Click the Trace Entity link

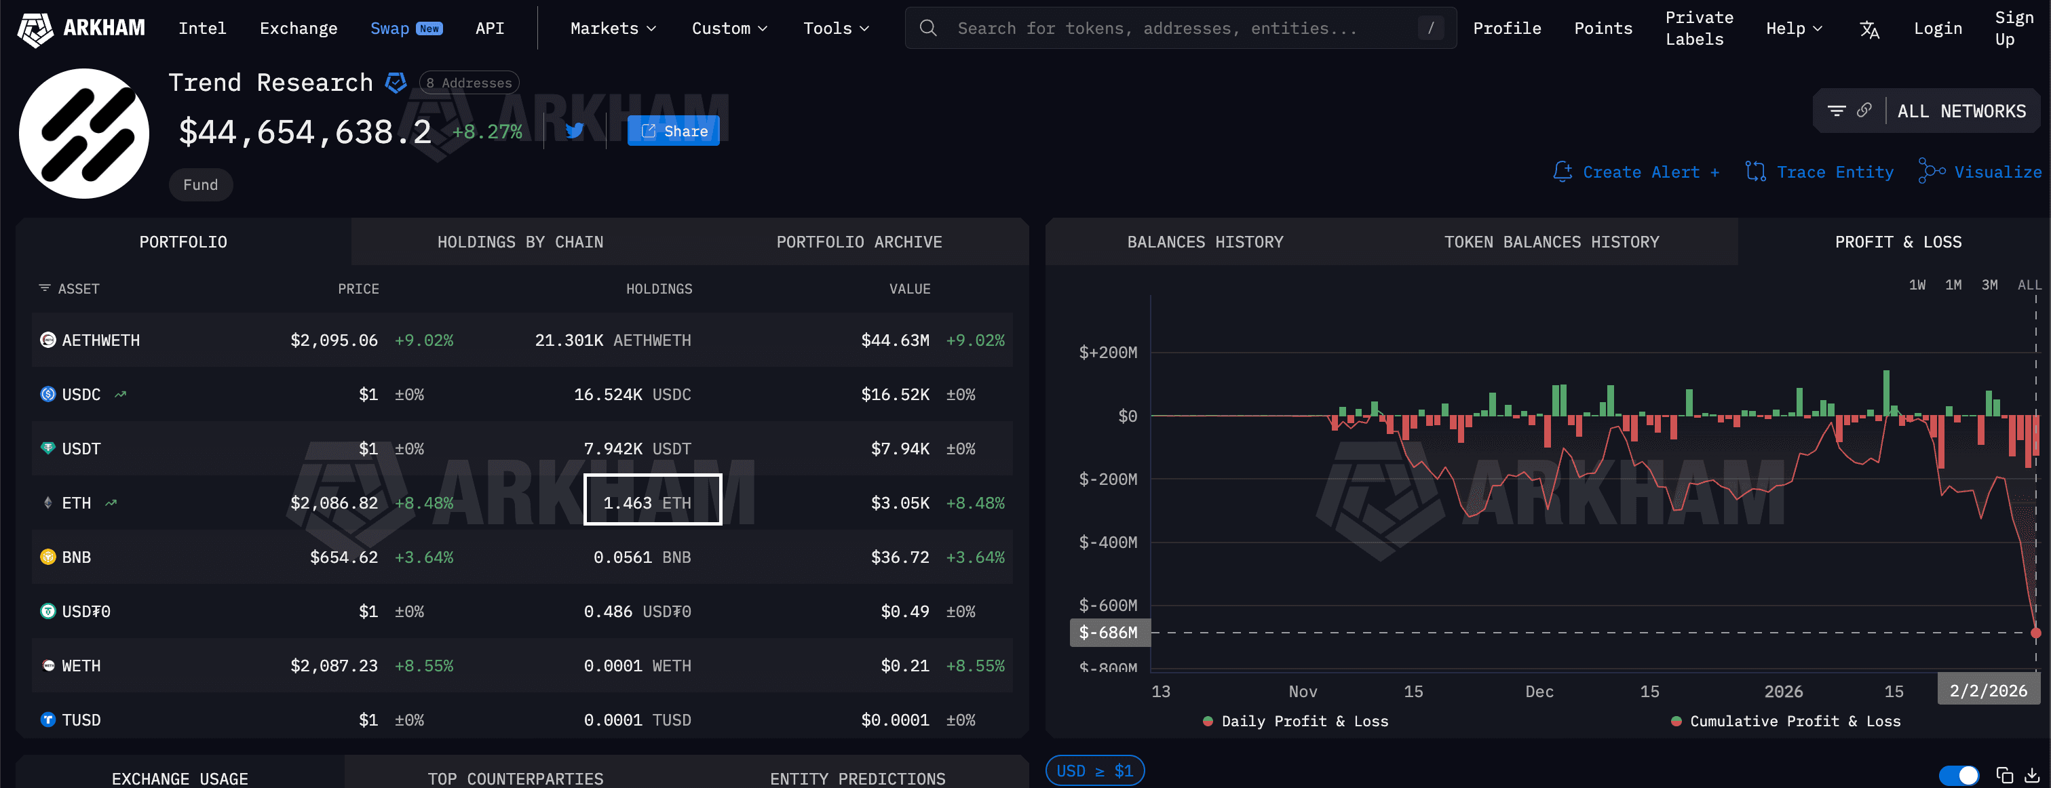[1835, 172]
